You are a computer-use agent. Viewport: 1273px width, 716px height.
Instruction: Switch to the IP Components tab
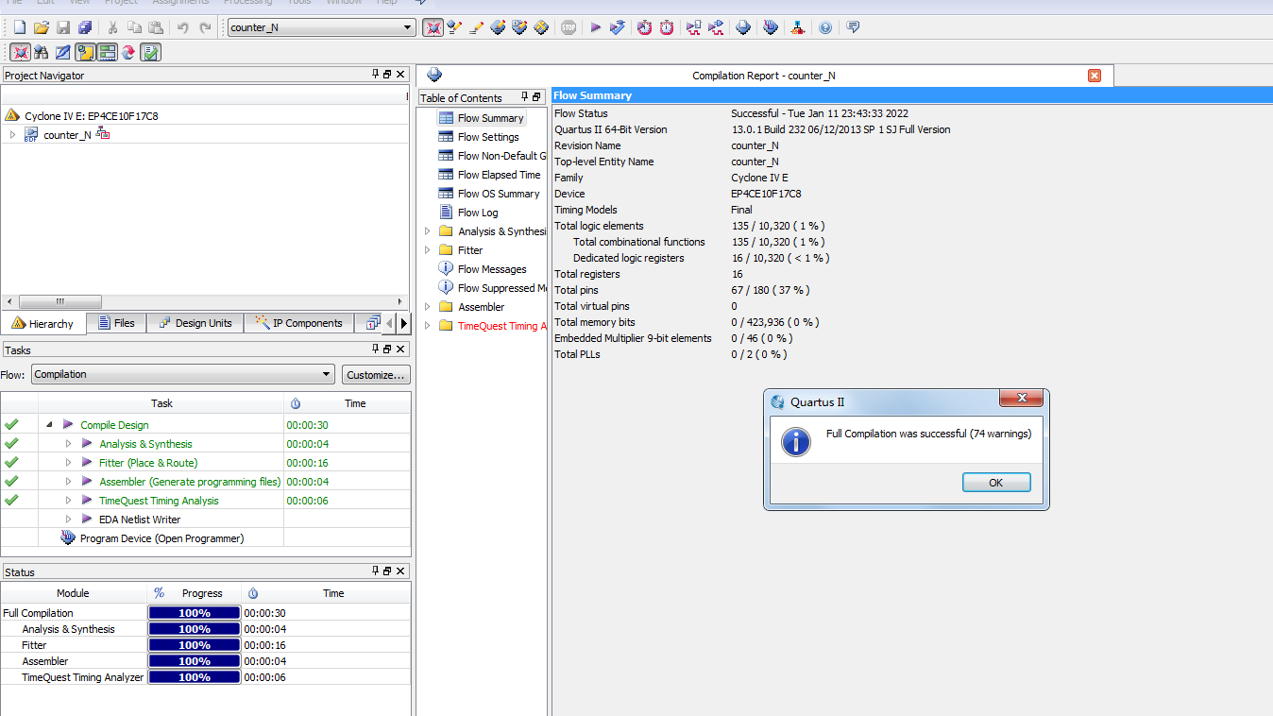pyautogui.click(x=298, y=323)
